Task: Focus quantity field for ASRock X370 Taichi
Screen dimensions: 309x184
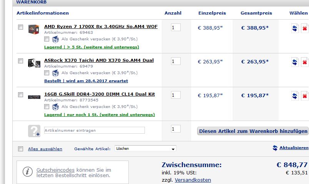Action: 176,61
